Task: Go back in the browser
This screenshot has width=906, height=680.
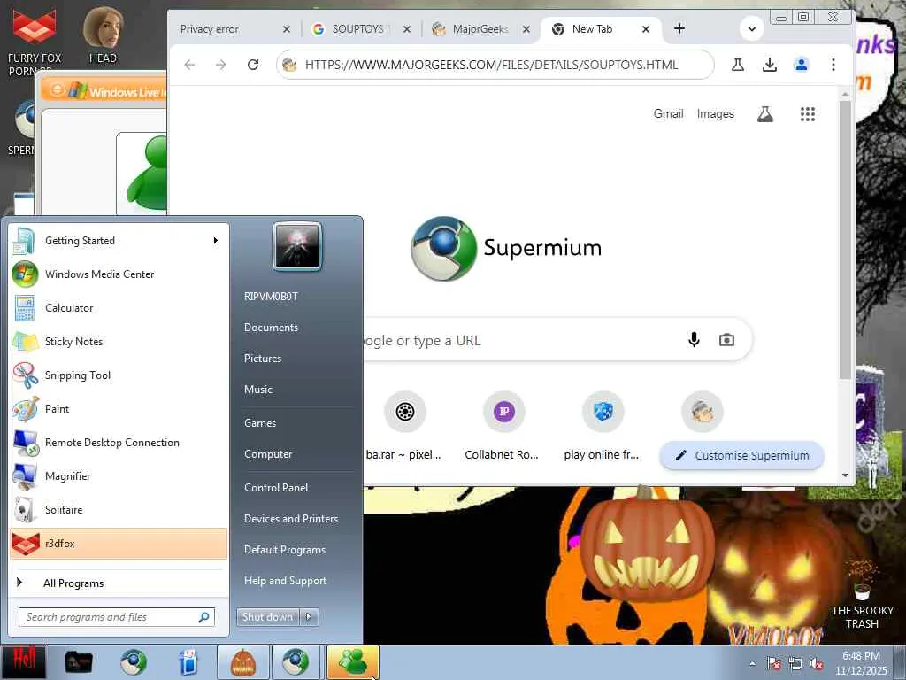Action: [x=189, y=65]
